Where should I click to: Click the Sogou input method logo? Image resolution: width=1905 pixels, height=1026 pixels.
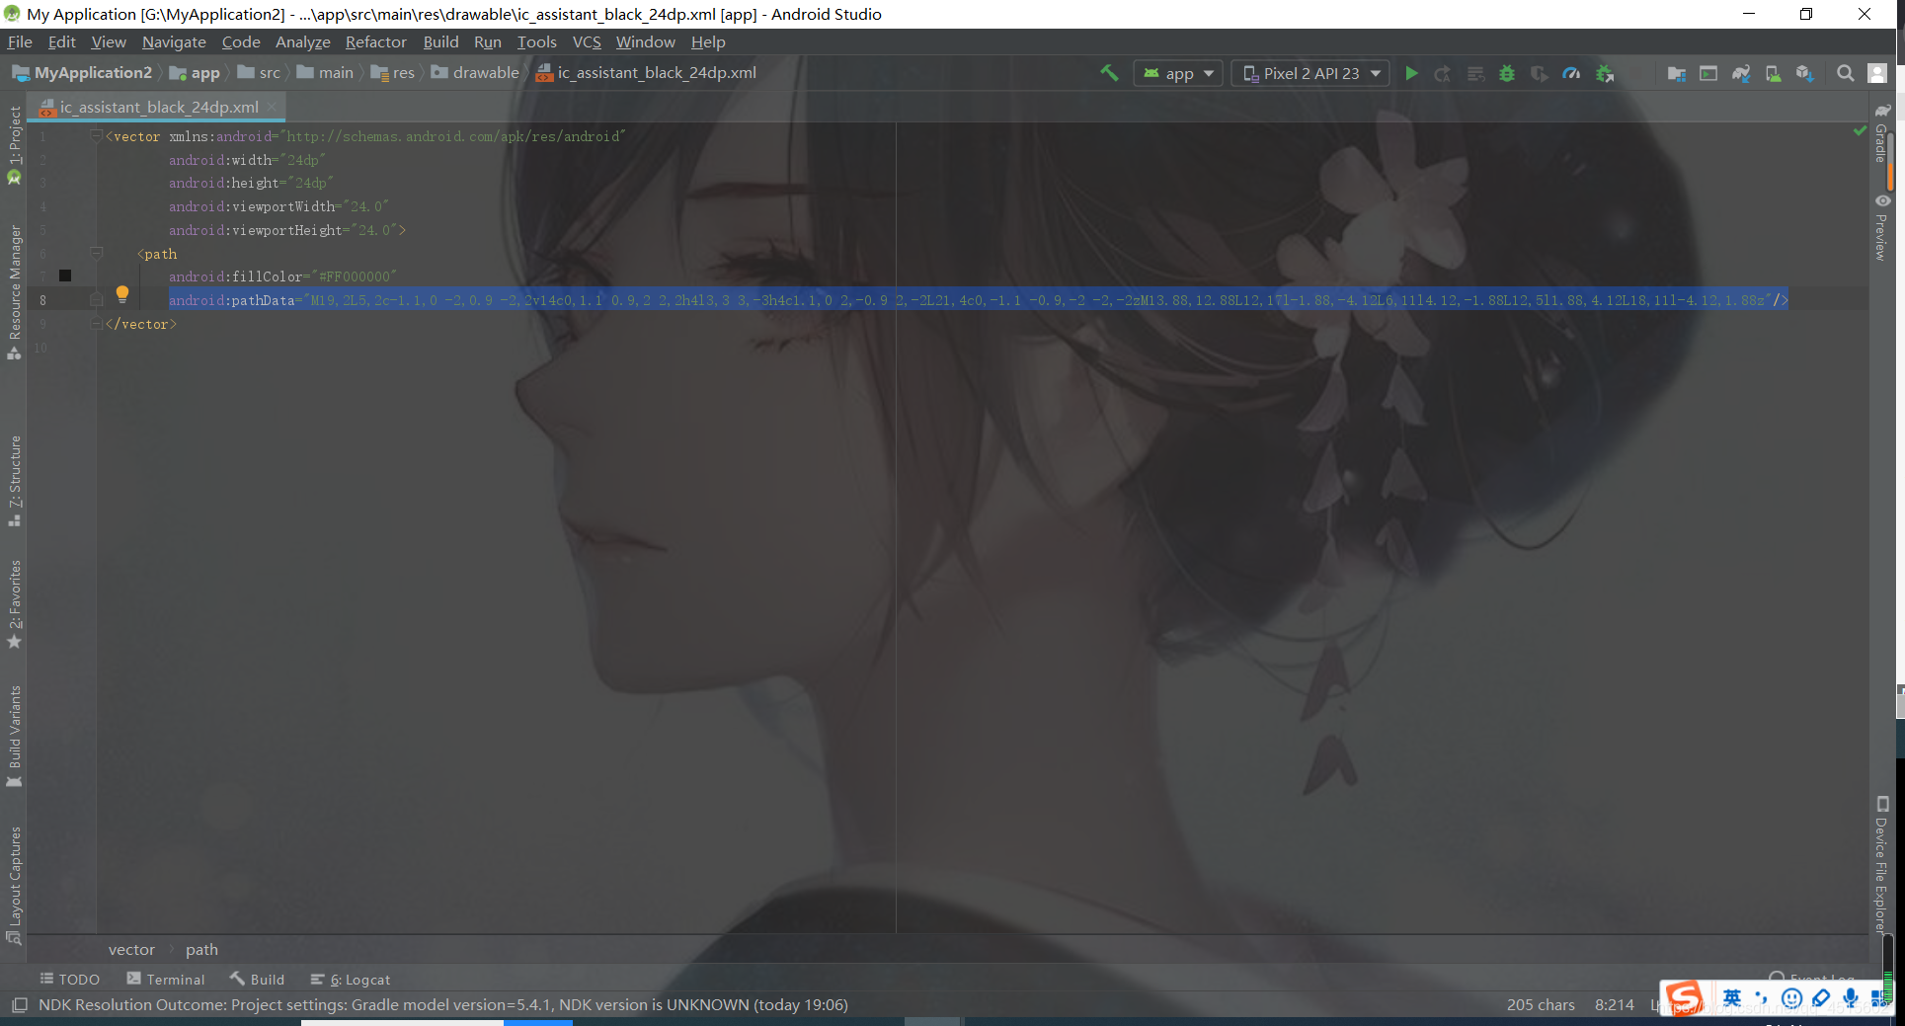click(x=1685, y=997)
